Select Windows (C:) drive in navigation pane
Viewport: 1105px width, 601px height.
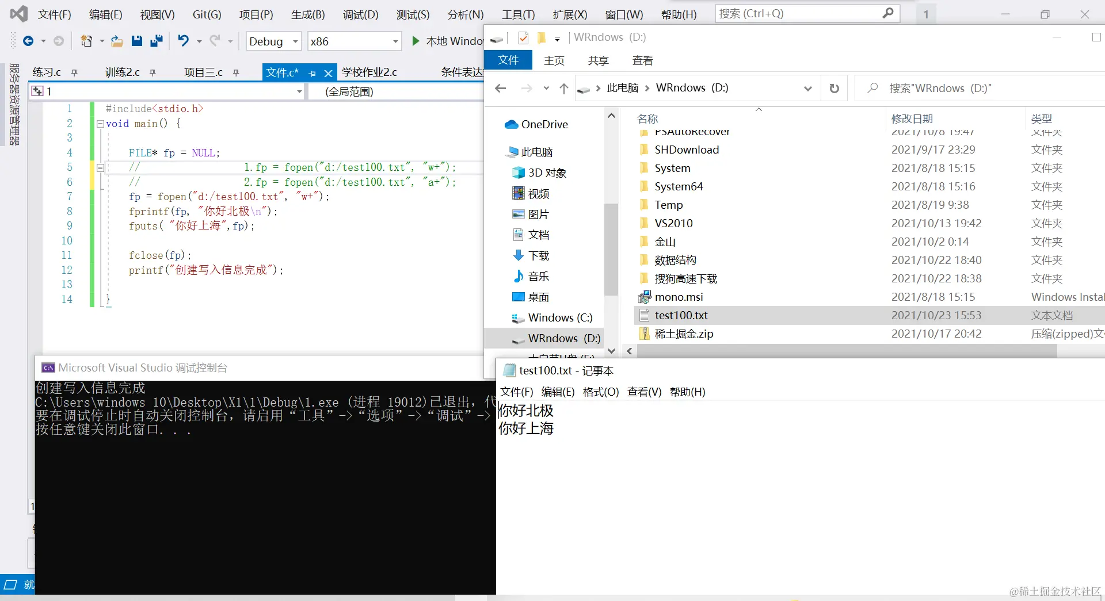(552, 317)
